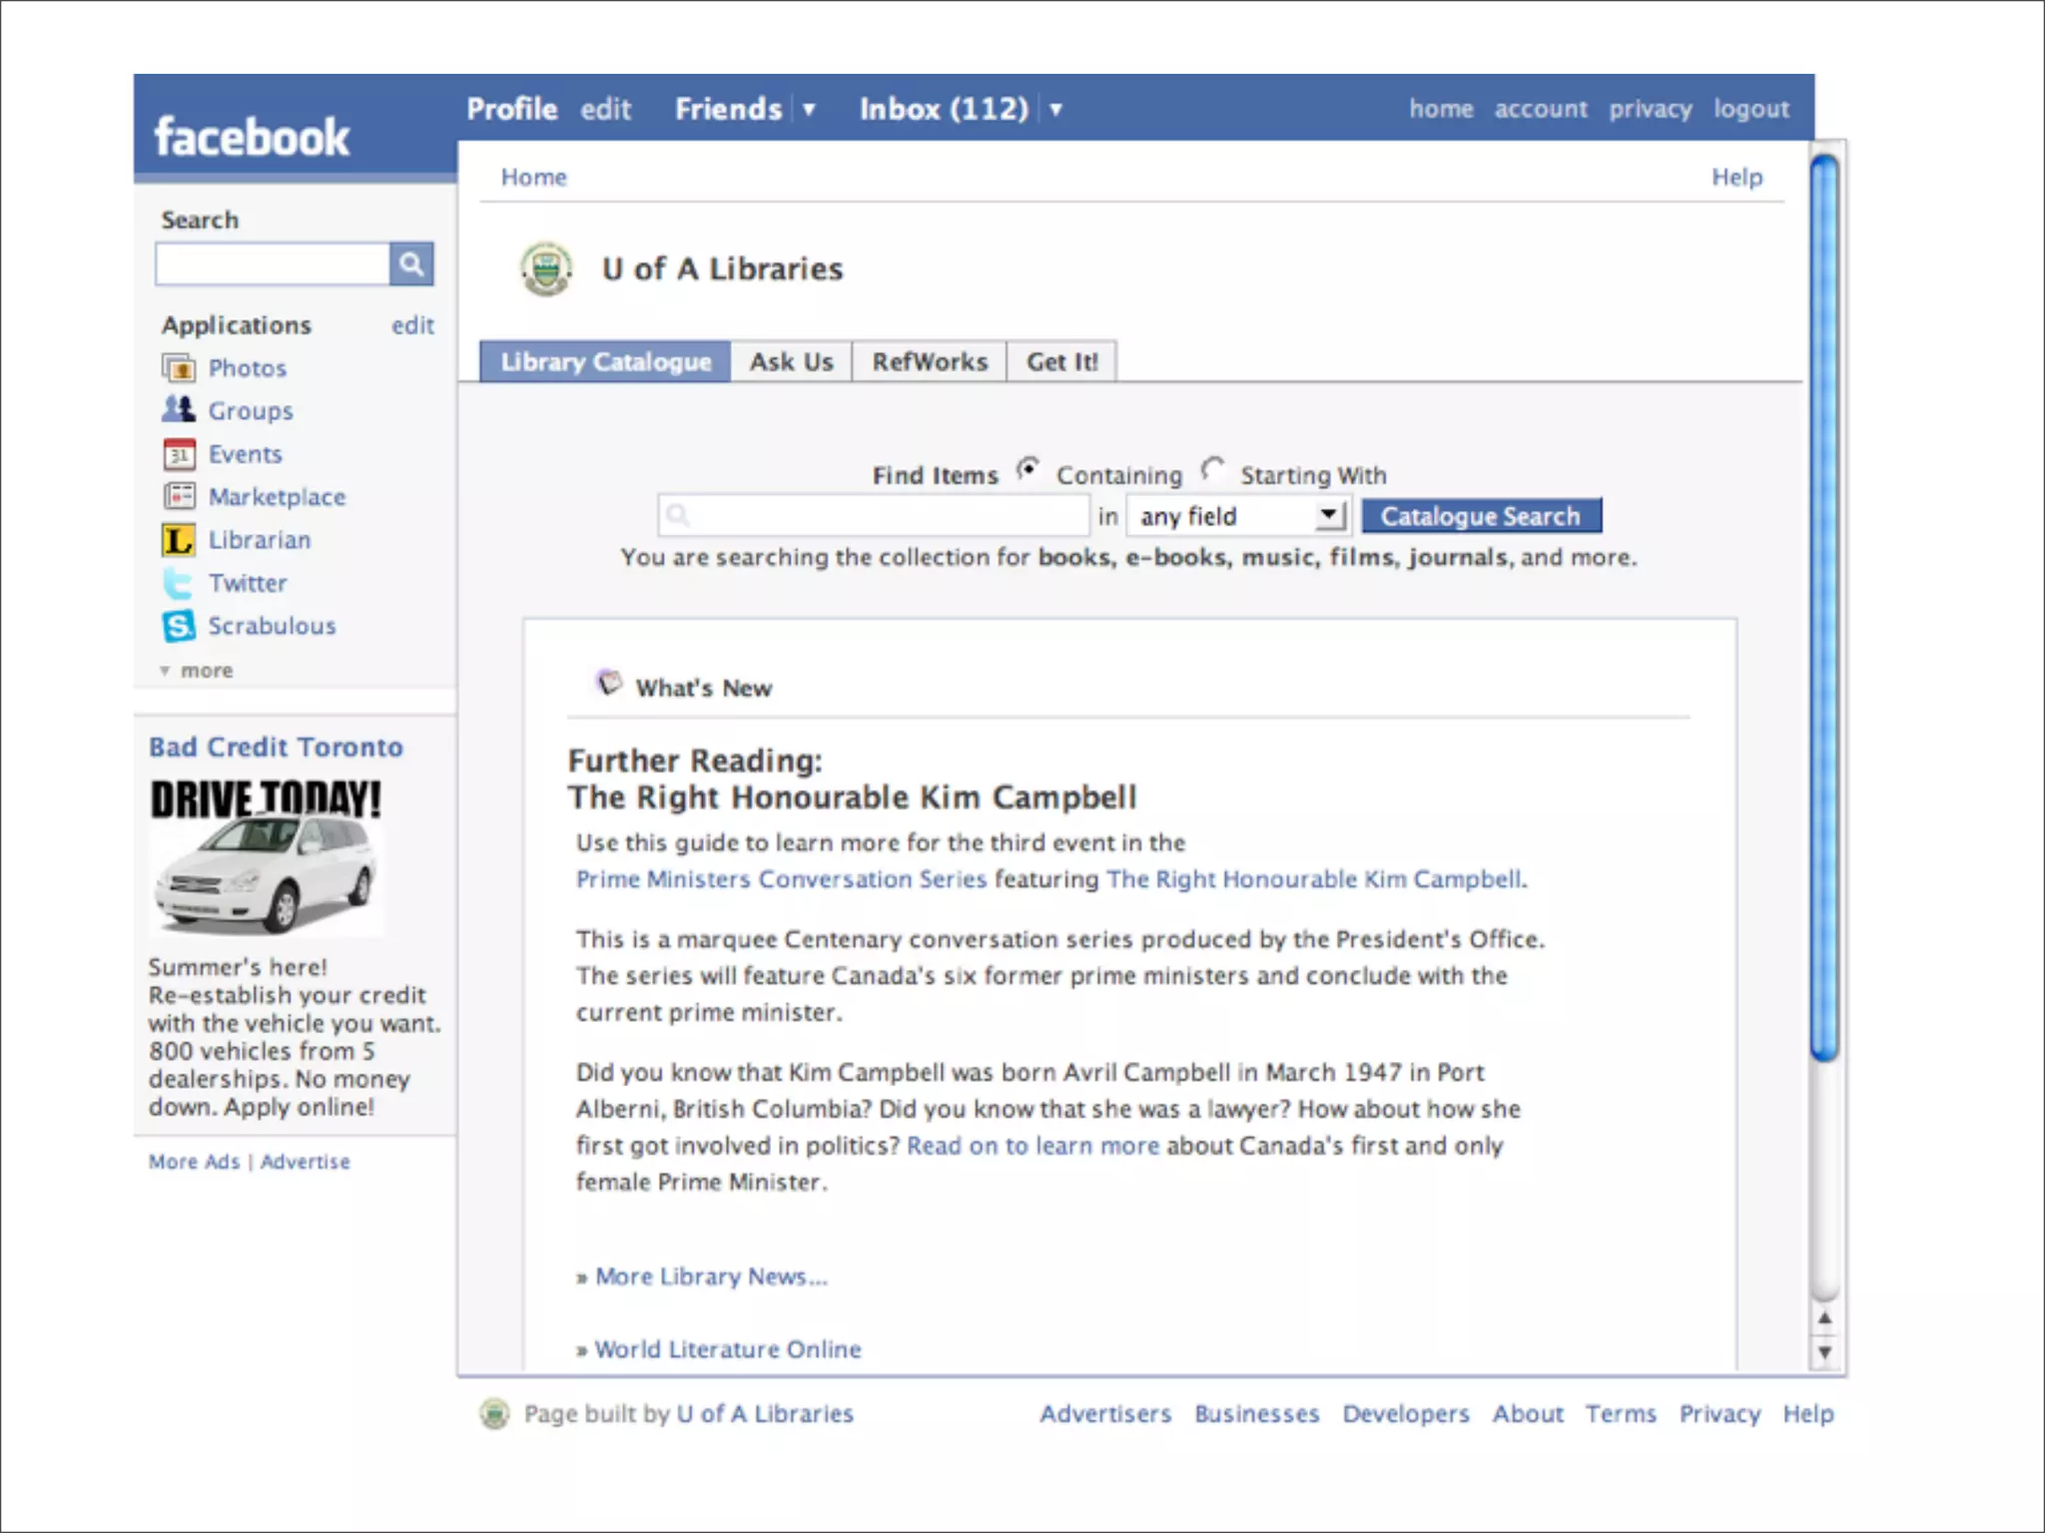
Task: Click the About footer link
Action: pos(1528,1414)
